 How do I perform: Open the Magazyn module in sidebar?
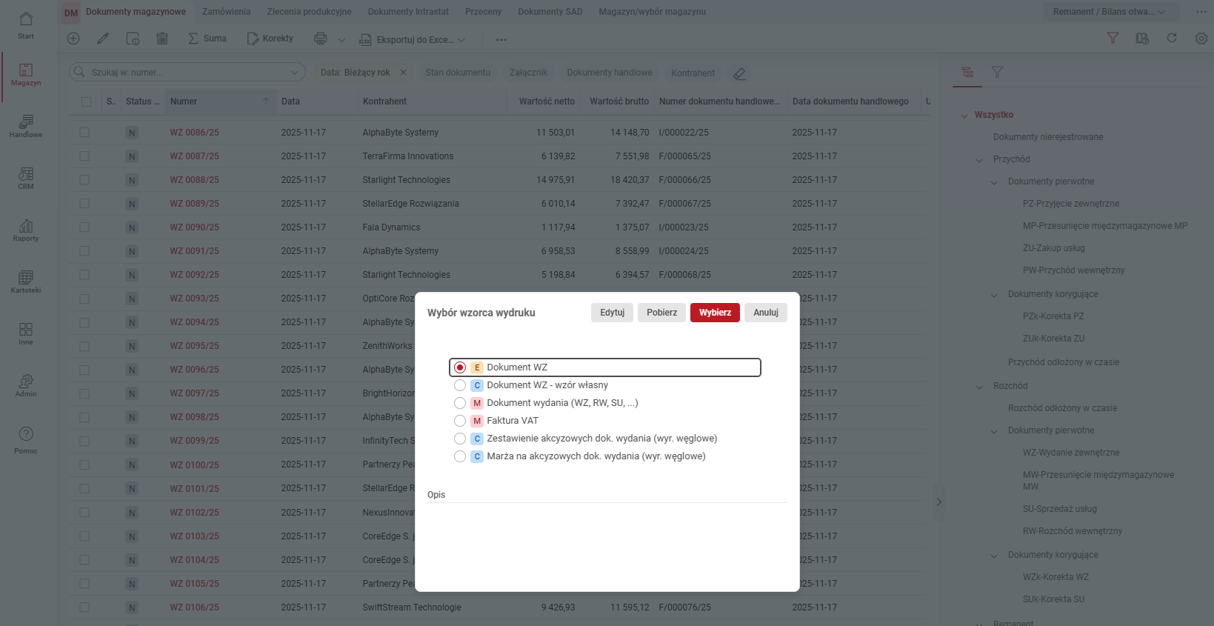(x=26, y=74)
